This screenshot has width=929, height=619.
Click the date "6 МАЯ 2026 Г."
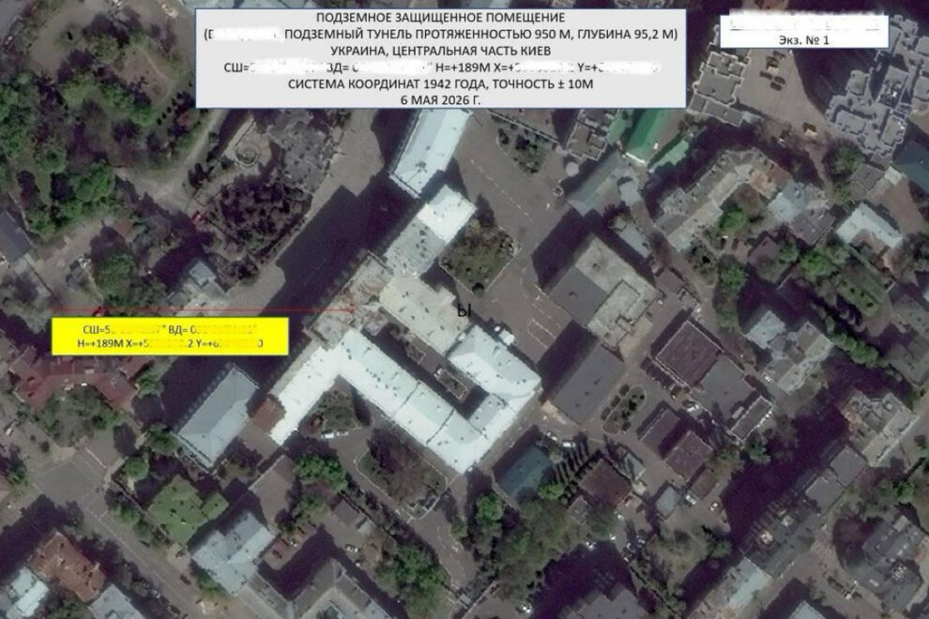440,100
